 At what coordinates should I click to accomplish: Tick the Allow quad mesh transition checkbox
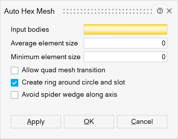click(15, 71)
